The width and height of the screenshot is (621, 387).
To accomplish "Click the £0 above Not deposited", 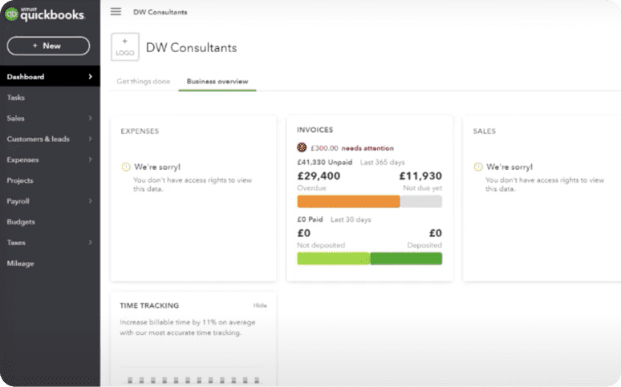I will click(304, 233).
